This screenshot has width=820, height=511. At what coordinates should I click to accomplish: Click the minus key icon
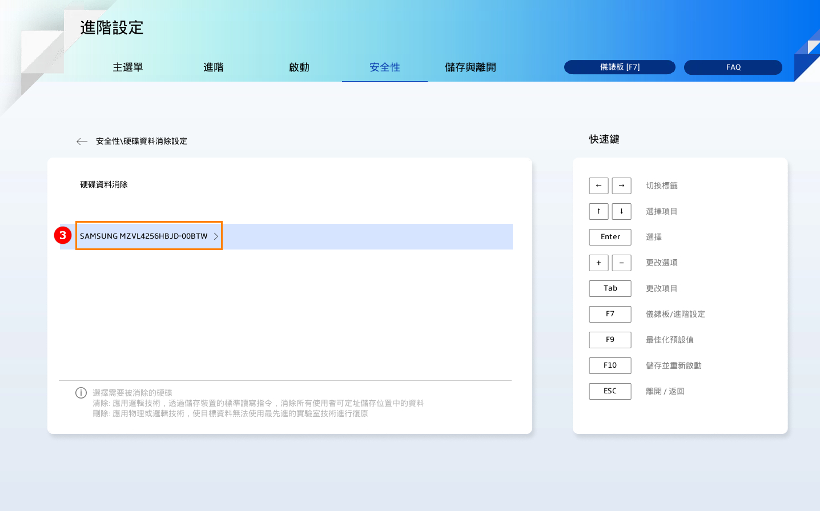pos(621,263)
